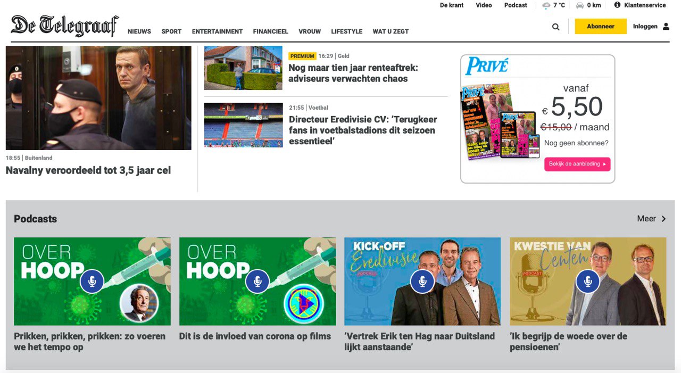Open the Lifestyle section
Screen dimensions: 681x373
pos(346,31)
